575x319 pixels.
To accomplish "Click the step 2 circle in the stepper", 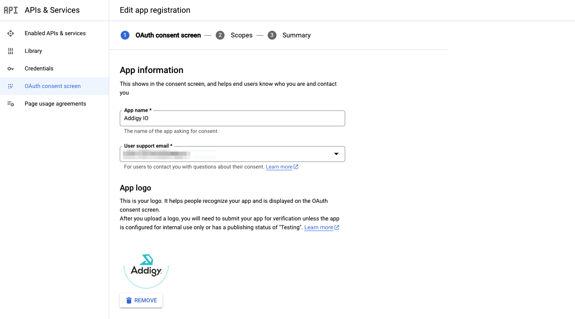I will (x=220, y=35).
